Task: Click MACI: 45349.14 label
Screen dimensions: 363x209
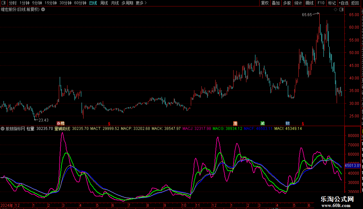Action: [x=288, y=129]
